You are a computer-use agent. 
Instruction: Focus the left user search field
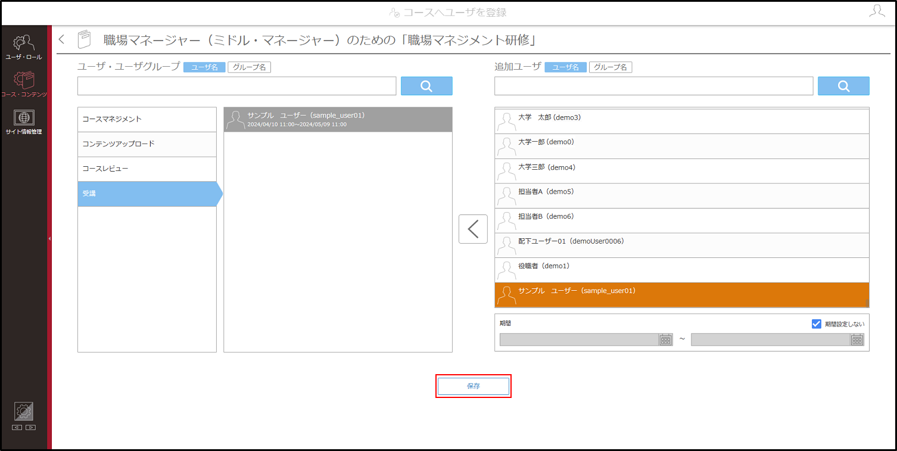pos(236,86)
